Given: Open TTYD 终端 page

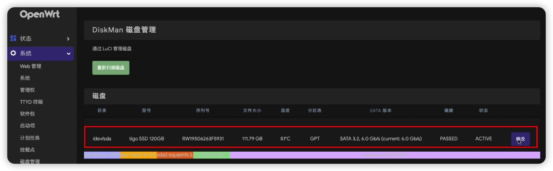Looking at the screenshot, I should [31, 102].
